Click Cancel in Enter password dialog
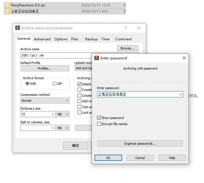The width and height of the screenshot is (204, 183). tap(140, 158)
